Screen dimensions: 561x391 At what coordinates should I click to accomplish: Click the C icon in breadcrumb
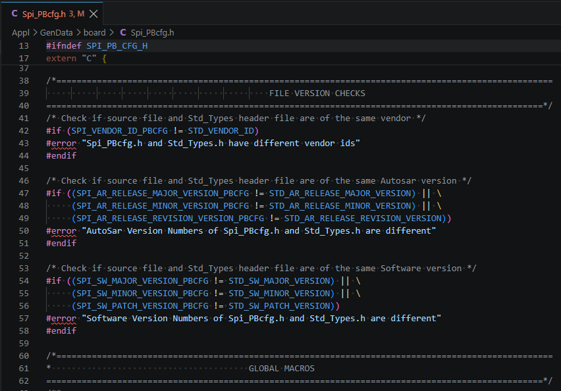click(x=122, y=32)
